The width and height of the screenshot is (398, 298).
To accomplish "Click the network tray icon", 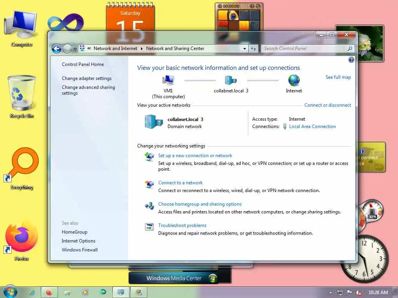I will [x=340, y=293].
